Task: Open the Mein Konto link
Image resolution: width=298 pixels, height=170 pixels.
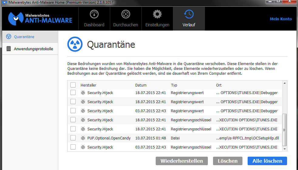Action: point(281,19)
